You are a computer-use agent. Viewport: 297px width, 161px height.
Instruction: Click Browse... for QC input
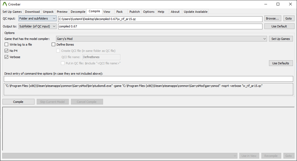[273, 18]
